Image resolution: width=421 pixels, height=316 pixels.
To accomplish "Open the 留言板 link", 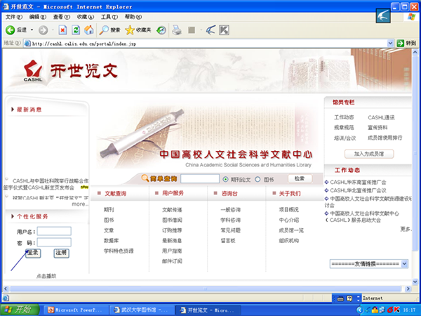I will point(228,240).
